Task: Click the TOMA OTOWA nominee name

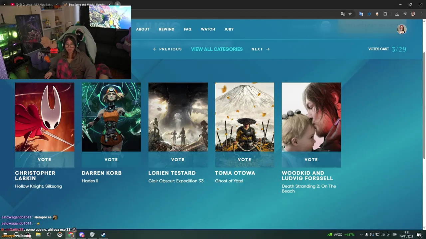Action: click(235, 173)
